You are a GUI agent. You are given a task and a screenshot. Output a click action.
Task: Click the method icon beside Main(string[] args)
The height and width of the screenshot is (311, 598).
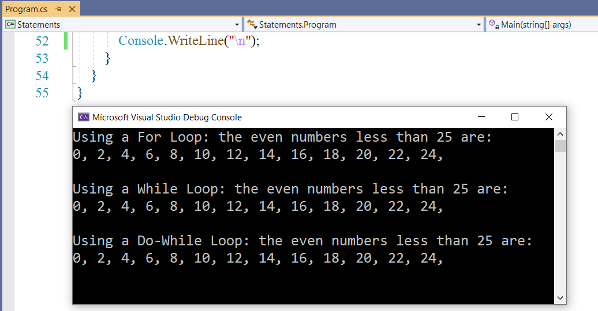pyautogui.click(x=493, y=25)
